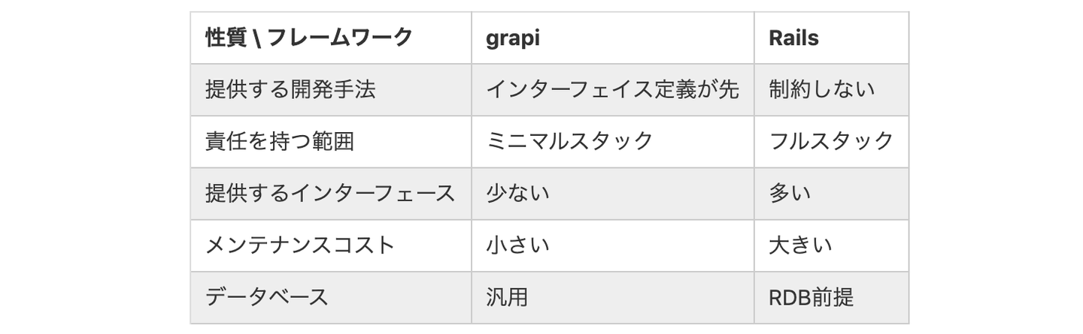
Task: Click the RDB前提 cell
Action: [811, 296]
